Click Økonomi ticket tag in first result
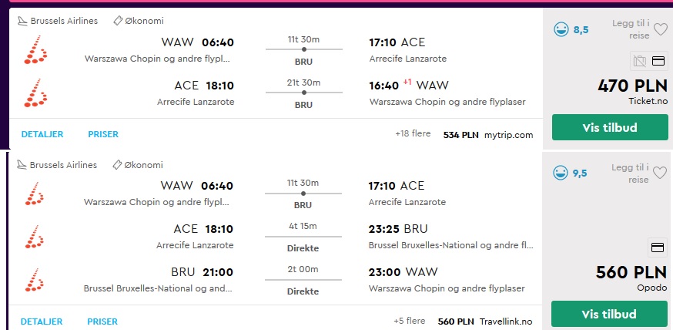This screenshot has height=330, width=673. (x=138, y=21)
